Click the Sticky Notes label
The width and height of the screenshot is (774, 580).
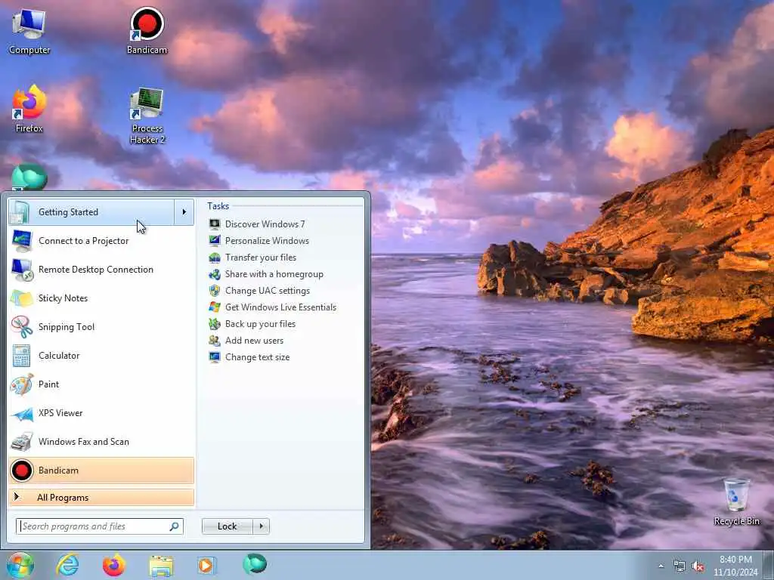(63, 298)
